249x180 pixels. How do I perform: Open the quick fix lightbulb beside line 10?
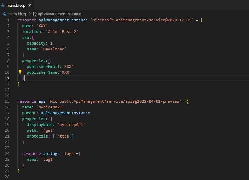pyautogui.click(x=20, y=71)
